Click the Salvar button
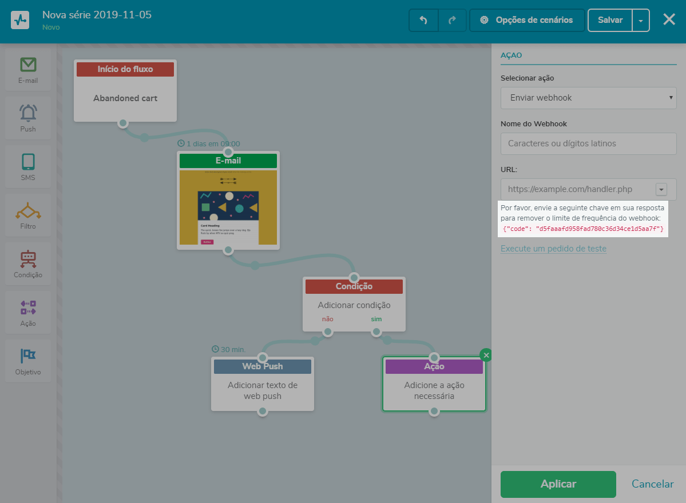The width and height of the screenshot is (686, 503). click(x=609, y=19)
